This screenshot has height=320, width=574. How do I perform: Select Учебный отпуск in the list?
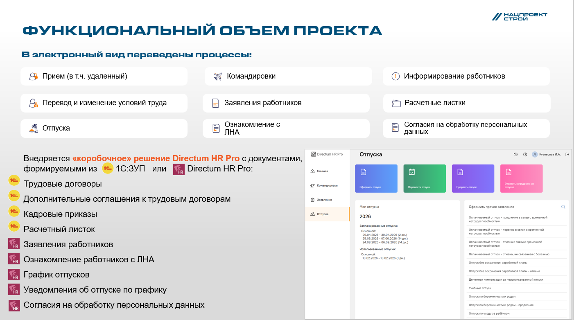[x=518, y=288]
